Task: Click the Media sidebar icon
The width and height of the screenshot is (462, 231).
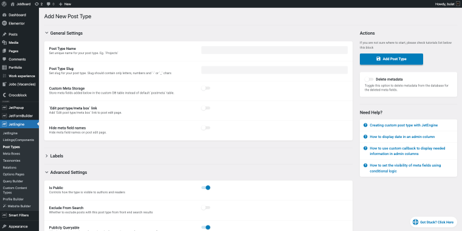Action: 4,43
